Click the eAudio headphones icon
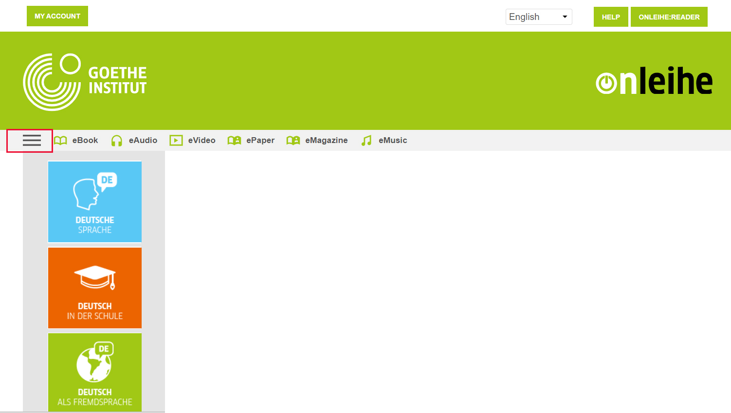731x413 pixels. (x=116, y=141)
